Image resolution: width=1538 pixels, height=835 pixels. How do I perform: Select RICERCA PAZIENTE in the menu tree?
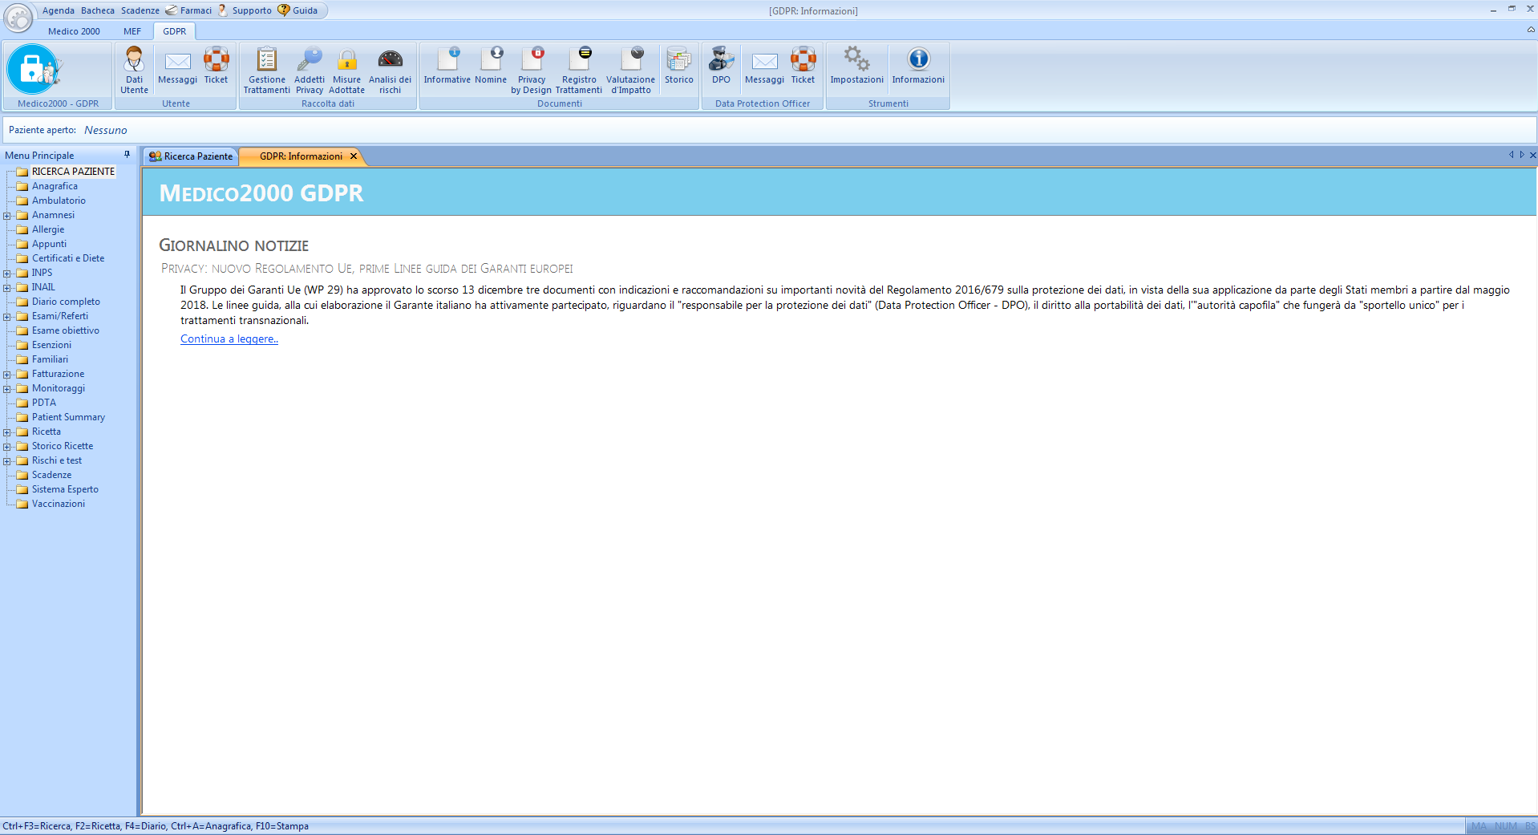(x=73, y=172)
